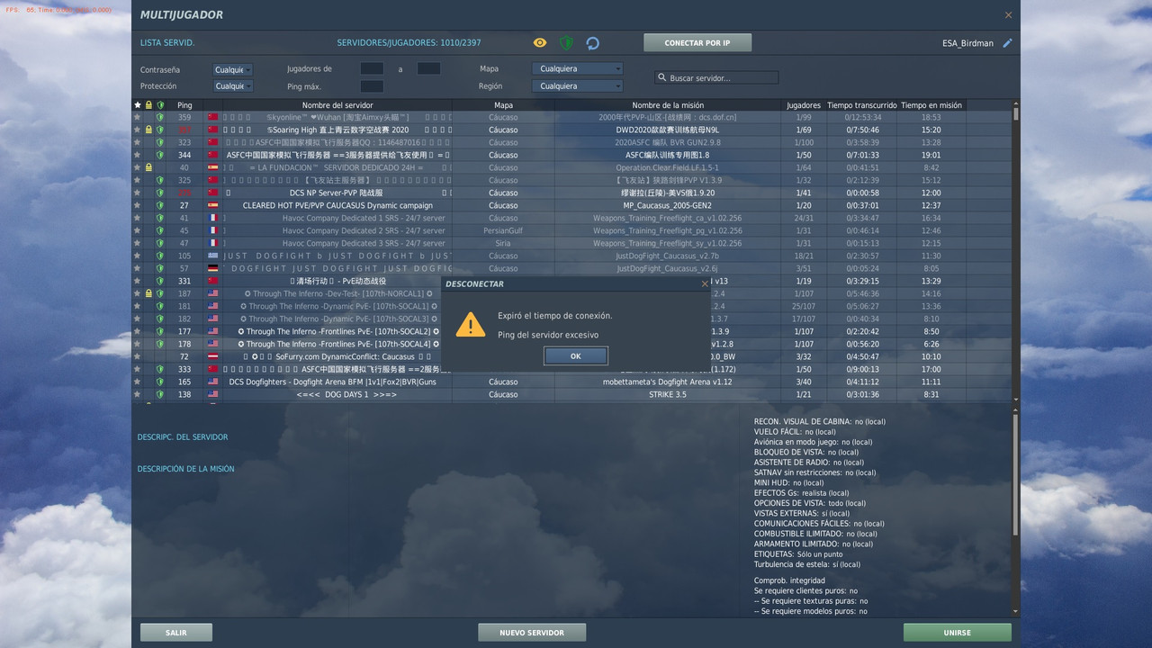Click the NUEVO SERVIDOR button
This screenshot has width=1152, height=648.
pyautogui.click(x=532, y=633)
